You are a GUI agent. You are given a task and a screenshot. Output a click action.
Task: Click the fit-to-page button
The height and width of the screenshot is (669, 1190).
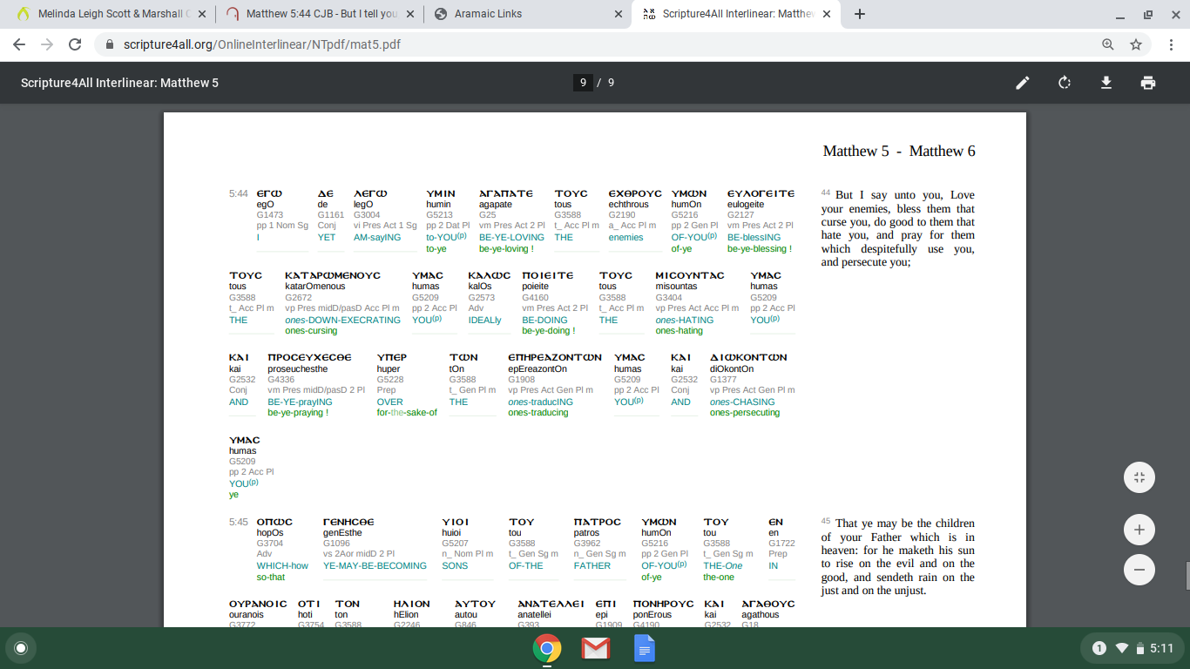[1139, 477]
